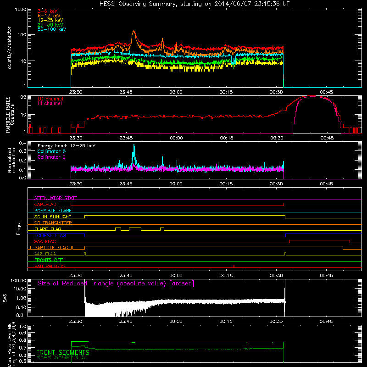Click the GAP_FLAG label
This screenshot has height=367, width=367.
(45, 204)
